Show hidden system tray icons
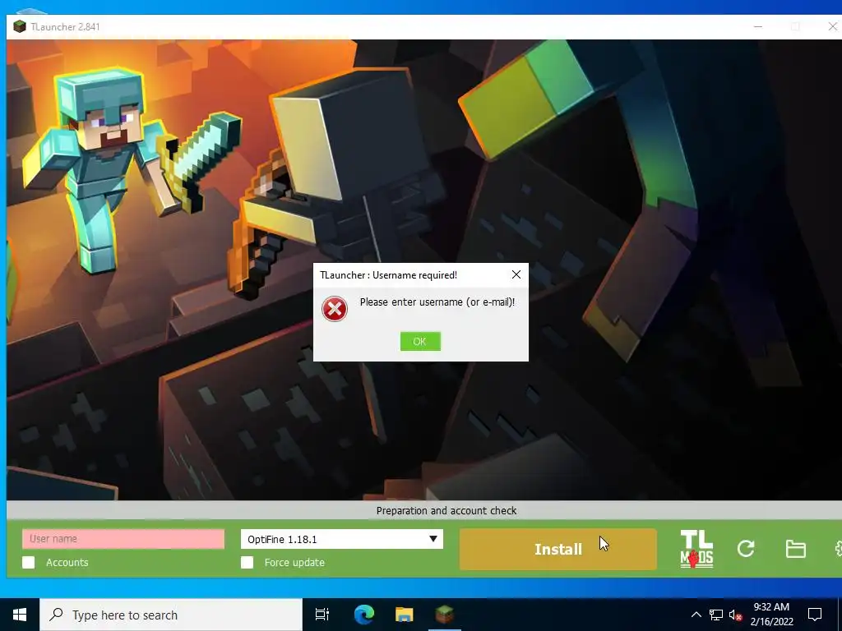Screen dimensions: 842x631 click(696, 615)
